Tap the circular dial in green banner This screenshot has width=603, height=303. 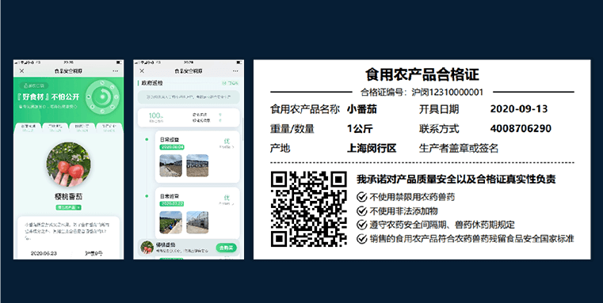coord(102,97)
